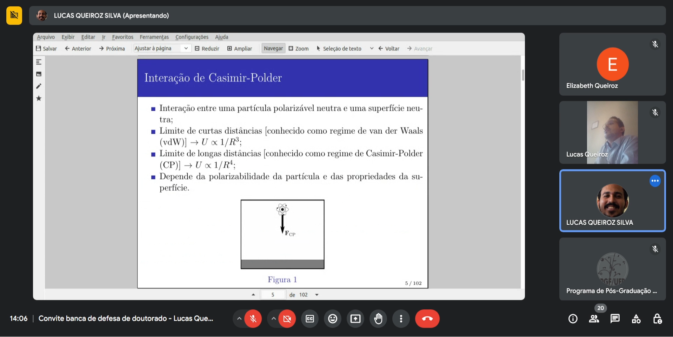Open the contents outline sidebar icon

[39, 62]
